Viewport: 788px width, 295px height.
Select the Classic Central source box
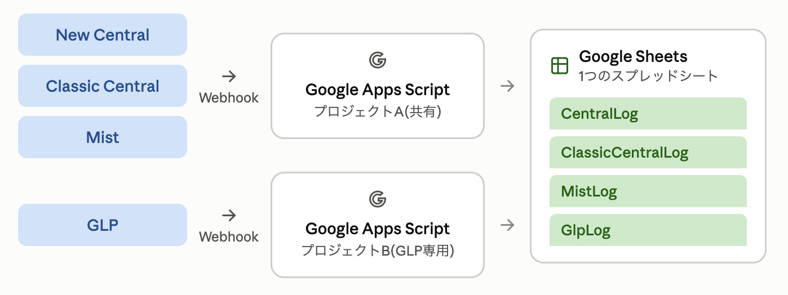pyautogui.click(x=103, y=86)
